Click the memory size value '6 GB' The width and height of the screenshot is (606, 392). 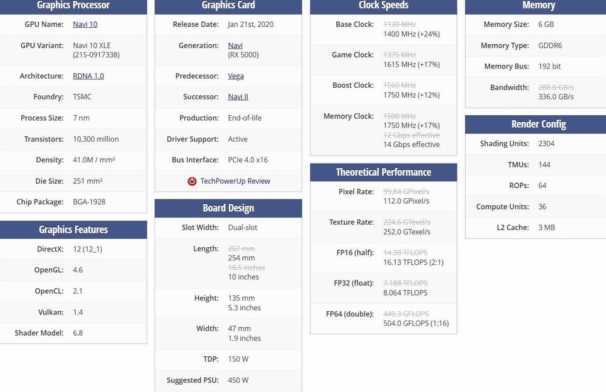(546, 24)
